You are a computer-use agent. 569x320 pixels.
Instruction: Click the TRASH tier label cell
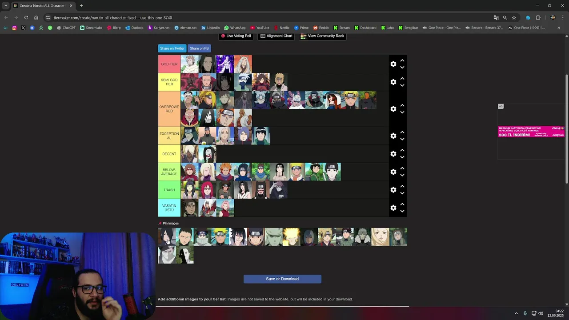169,190
